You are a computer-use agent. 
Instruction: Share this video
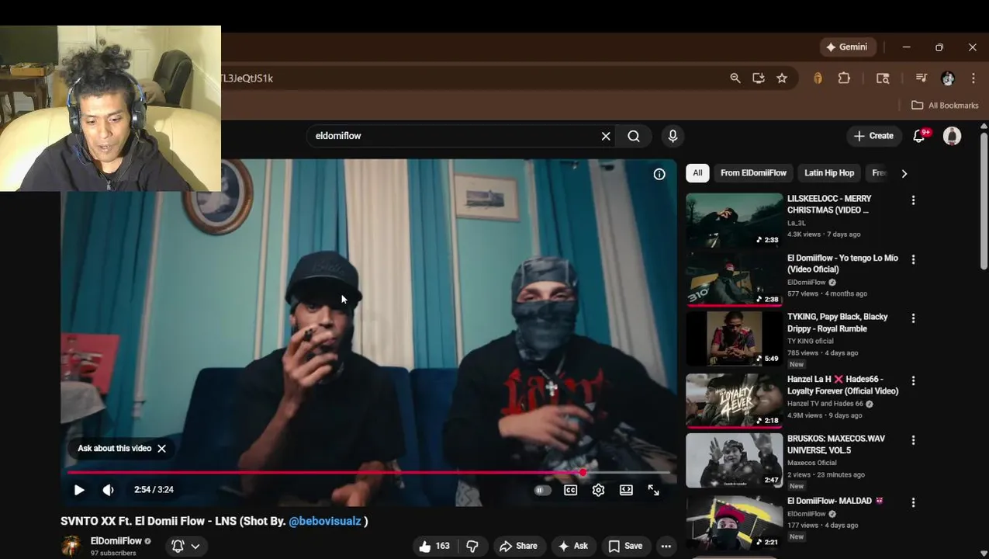[518, 547]
